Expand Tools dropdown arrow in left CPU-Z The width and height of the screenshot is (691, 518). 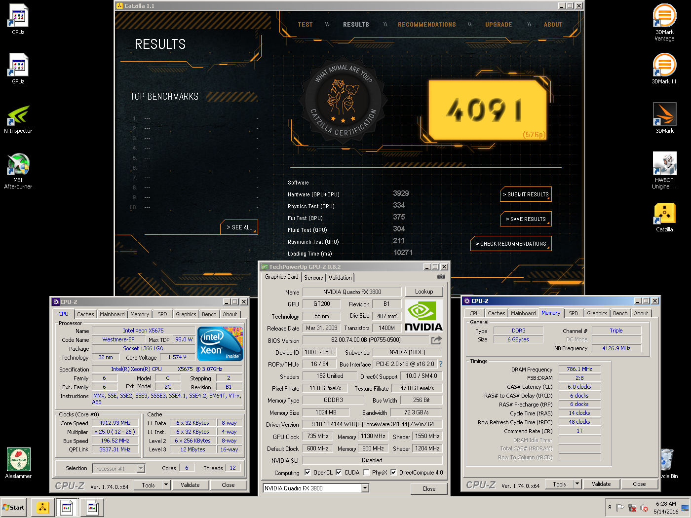click(x=166, y=485)
